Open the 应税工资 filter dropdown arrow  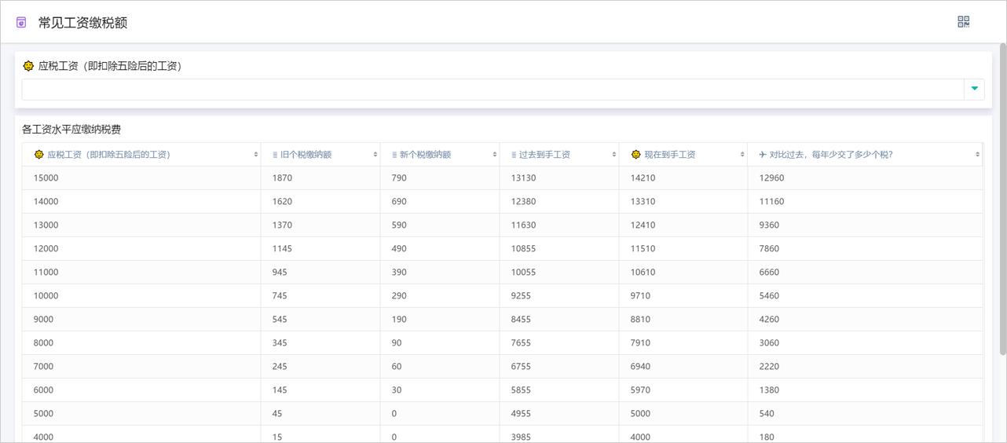974,89
